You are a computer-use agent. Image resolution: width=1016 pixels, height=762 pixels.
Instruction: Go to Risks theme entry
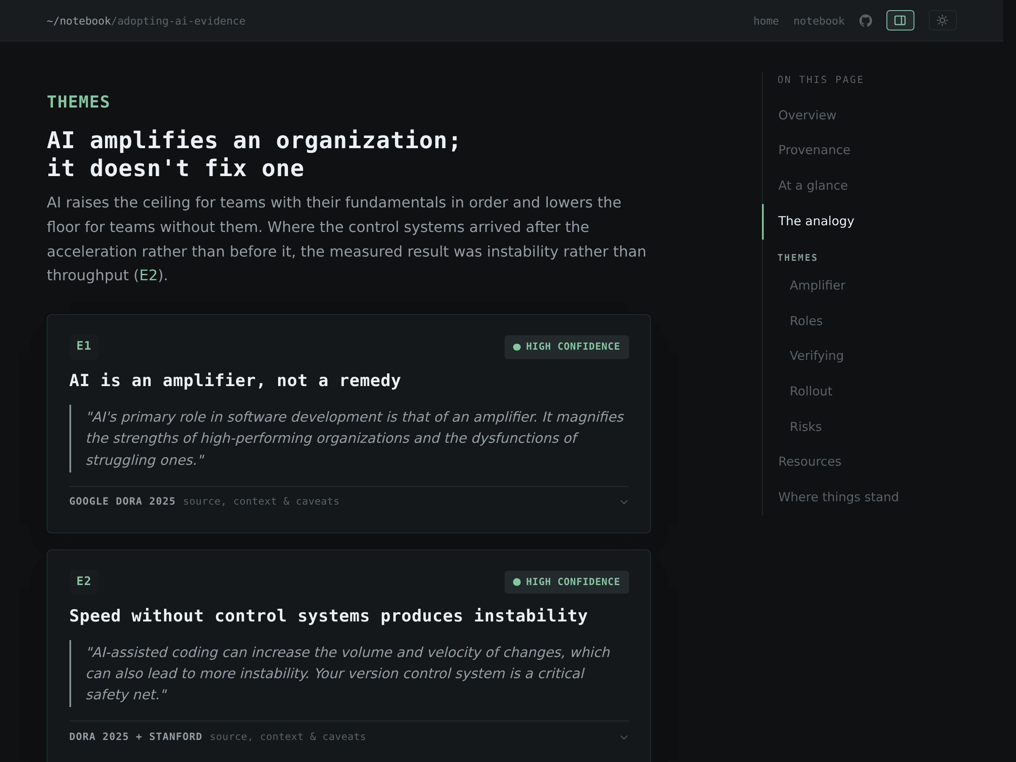point(805,427)
